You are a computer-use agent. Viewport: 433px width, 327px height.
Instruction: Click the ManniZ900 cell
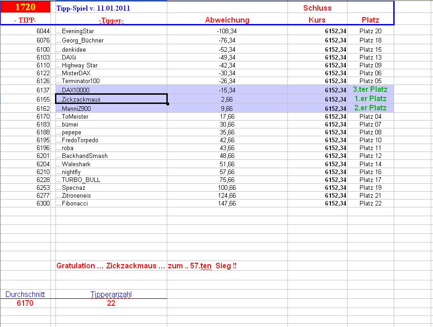pyautogui.click(x=111, y=109)
